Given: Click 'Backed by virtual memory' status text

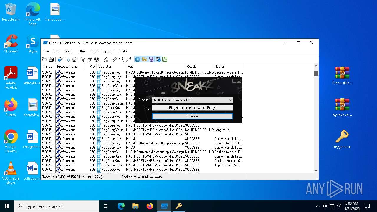Looking at the screenshot, I should [142, 177].
